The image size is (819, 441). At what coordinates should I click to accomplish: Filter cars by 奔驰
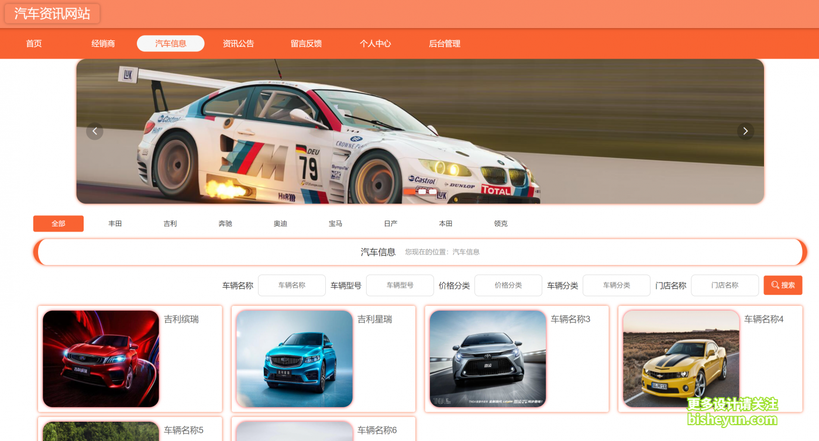[x=225, y=224]
